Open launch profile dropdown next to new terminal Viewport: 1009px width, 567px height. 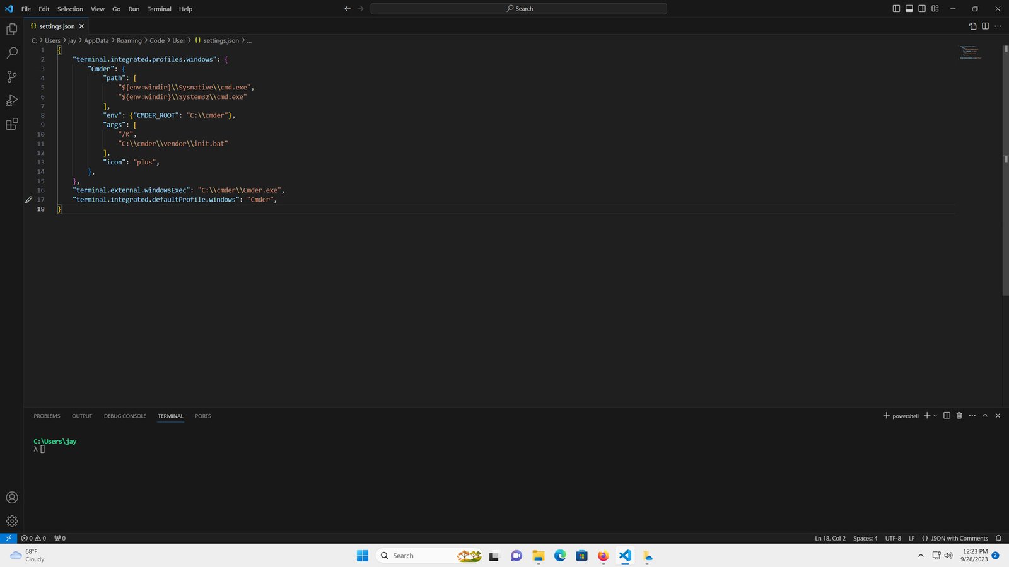point(935,416)
